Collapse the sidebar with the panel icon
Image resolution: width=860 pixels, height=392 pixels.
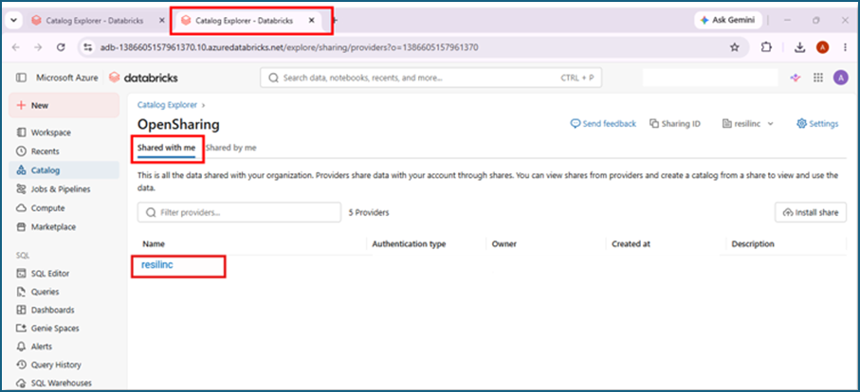pos(21,78)
